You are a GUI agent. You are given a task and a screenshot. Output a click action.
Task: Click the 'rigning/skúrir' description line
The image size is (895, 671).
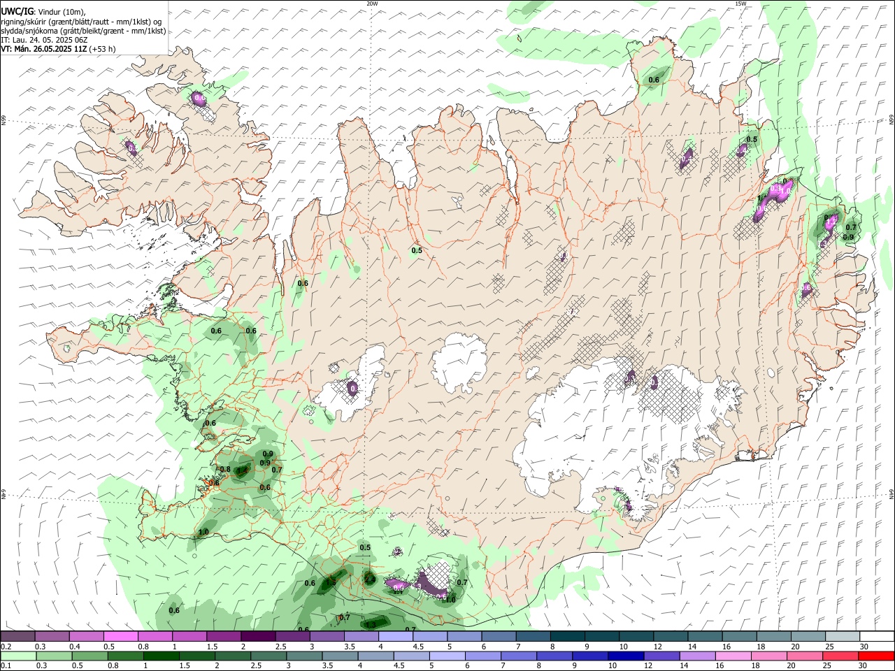pos(81,22)
